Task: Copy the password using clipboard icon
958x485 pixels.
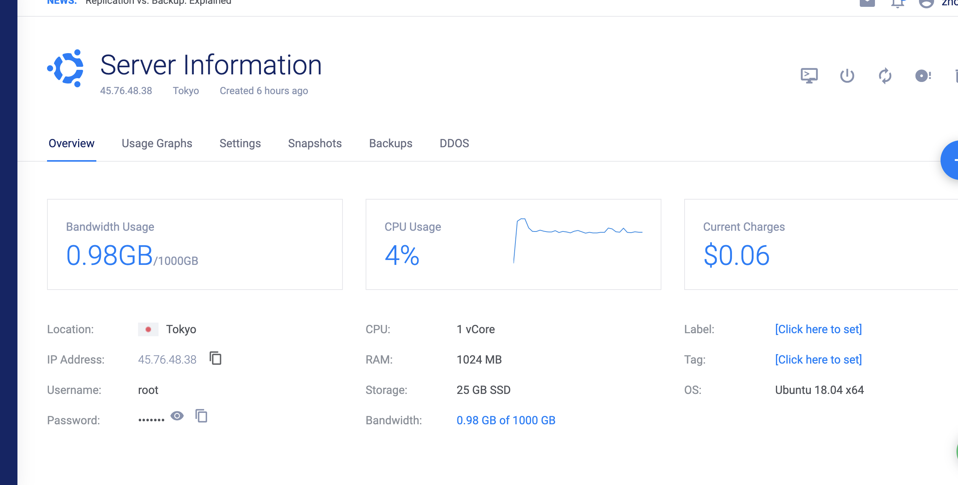Action: 201,416
